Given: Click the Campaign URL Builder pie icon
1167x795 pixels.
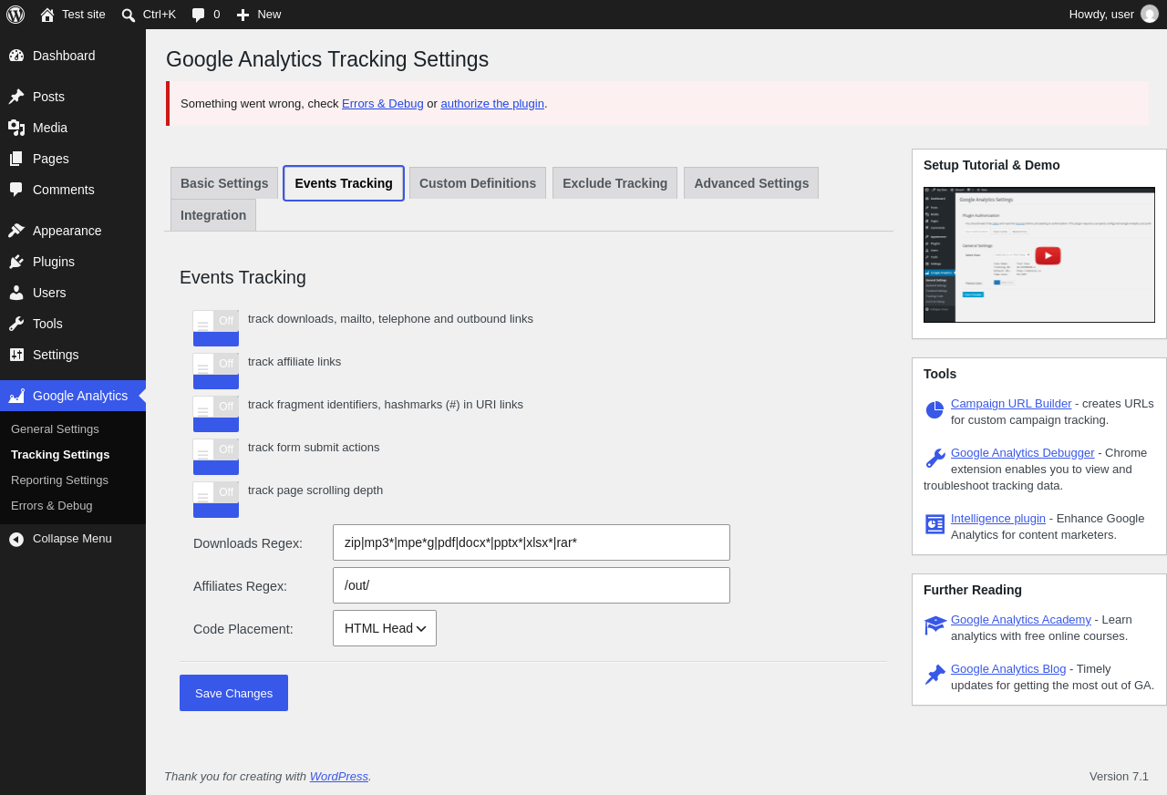Looking at the screenshot, I should (935, 410).
